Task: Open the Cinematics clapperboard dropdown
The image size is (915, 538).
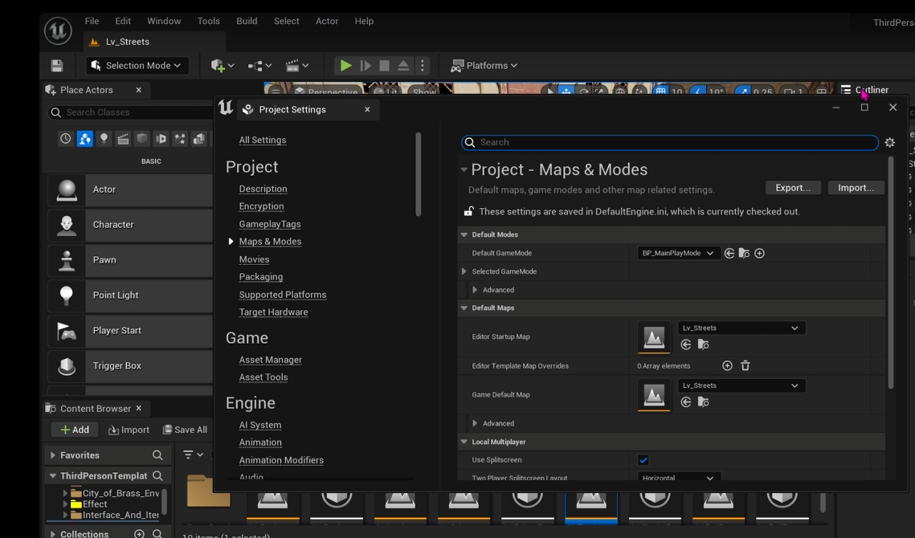Action: click(x=297, y=65)
